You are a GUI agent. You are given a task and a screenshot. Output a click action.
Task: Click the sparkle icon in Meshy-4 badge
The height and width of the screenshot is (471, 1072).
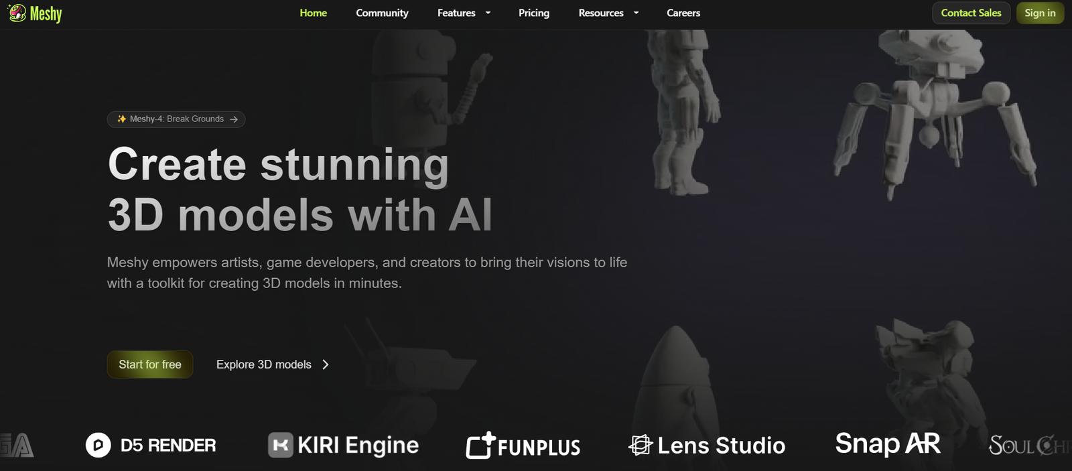pos(121,119)
